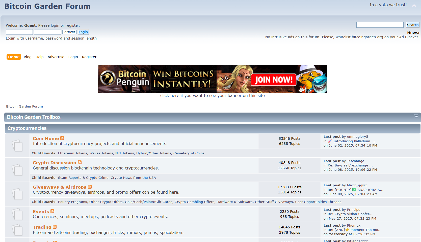Focus the username input field
The image size is (421, 242).
point(19,32)
